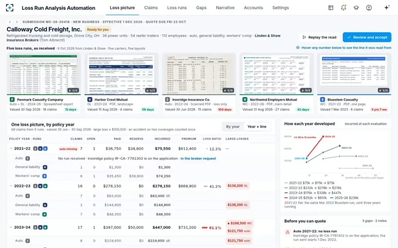Click the Ironridge I carrier badge
The height and width of the screenshot is (248, 398).
pyautogui.click(x=167, y=100)
